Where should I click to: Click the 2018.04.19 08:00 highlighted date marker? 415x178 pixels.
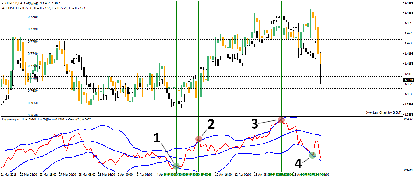(x=313, y=175)
